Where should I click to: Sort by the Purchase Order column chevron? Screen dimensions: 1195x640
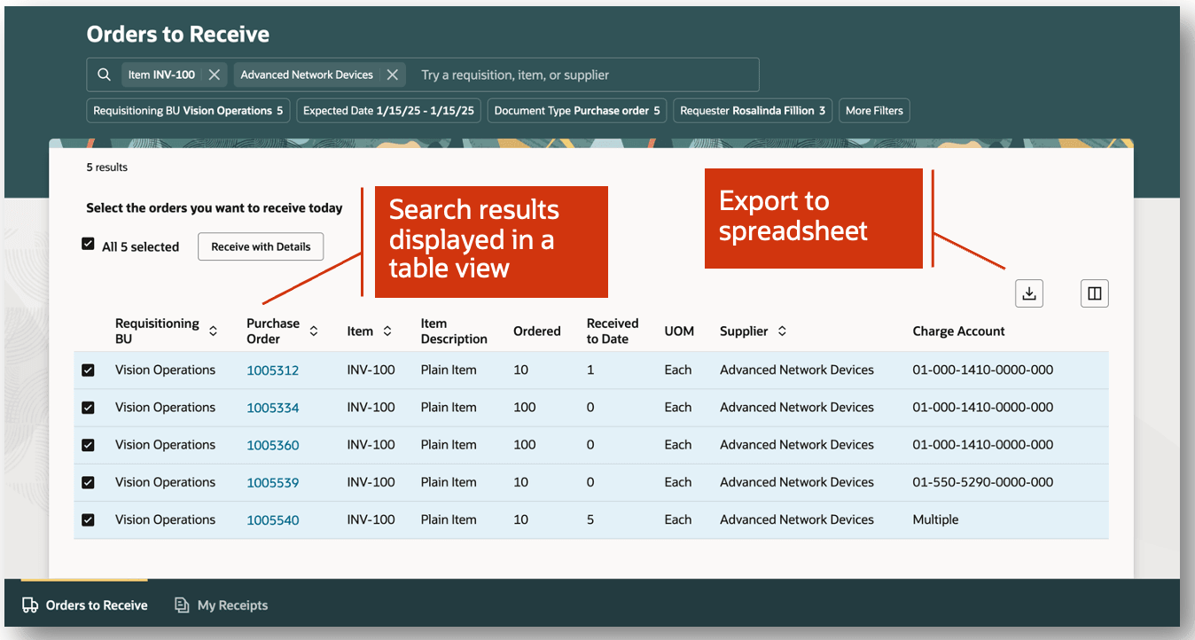point(314,331)
